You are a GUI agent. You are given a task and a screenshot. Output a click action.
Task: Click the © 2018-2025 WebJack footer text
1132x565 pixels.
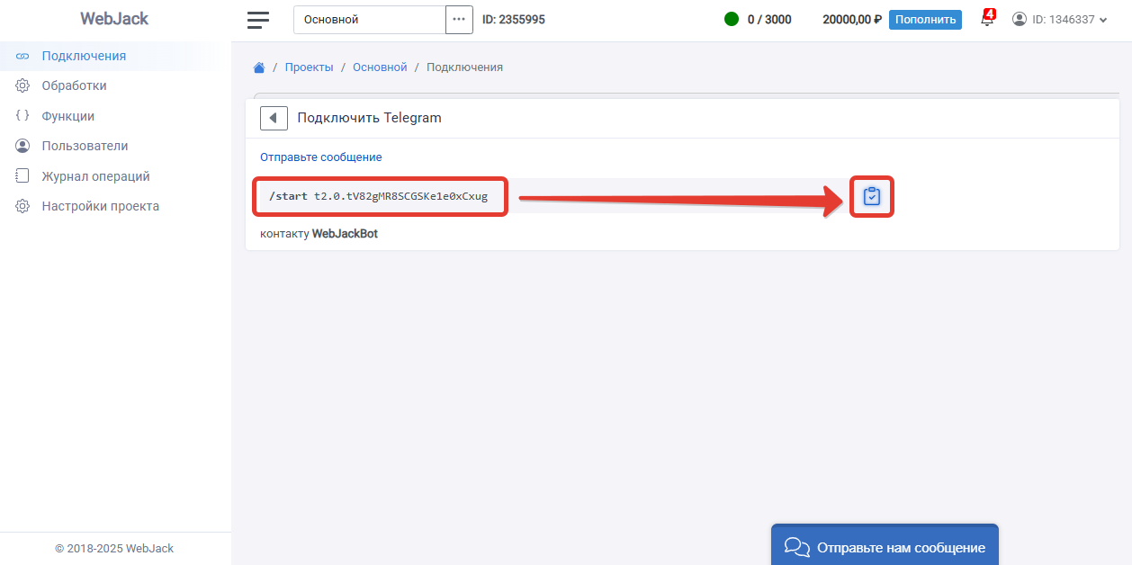tap(114, 548)
